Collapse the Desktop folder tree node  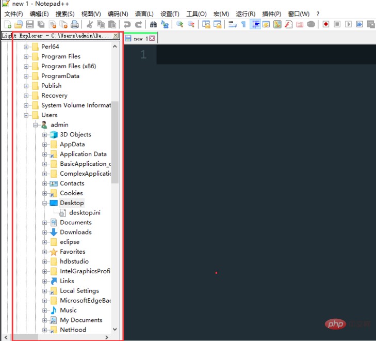pyautogui.click(x=45, y=203)
